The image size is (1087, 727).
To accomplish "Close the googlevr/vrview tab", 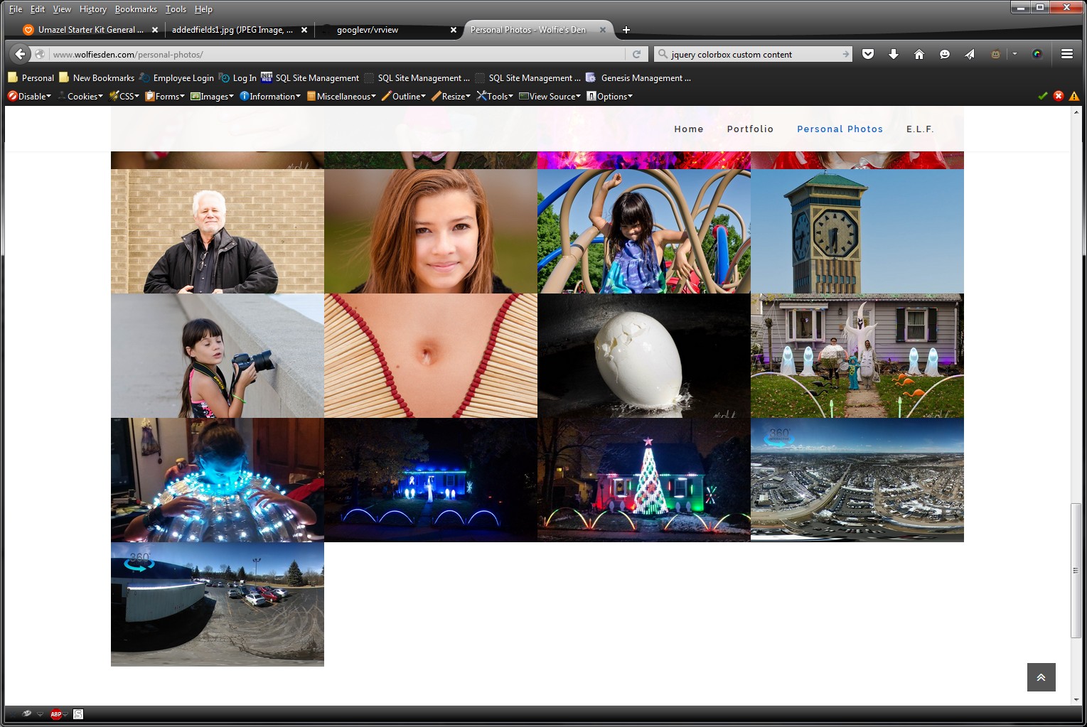I will [x=454, y=30].
